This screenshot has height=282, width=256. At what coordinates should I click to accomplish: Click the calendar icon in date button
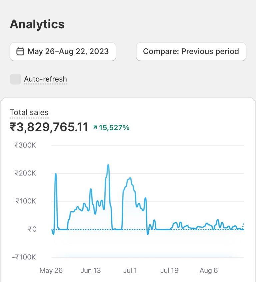click(20, 52)
